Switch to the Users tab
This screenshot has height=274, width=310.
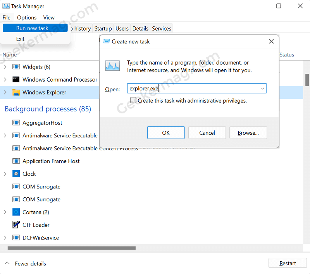pyautogui.click(x=122, y=28)
